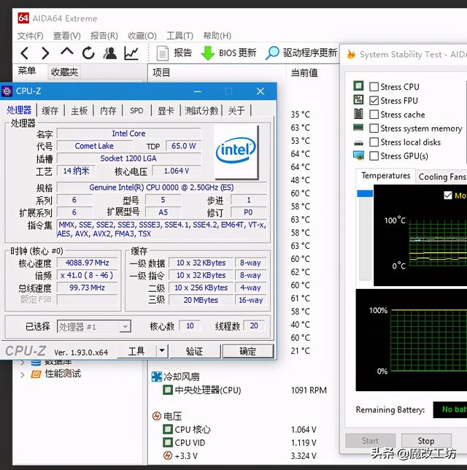The image size is (467, 470).
Task: Uncheck the Stress FPU checkbox
Action: click(374, 101)
